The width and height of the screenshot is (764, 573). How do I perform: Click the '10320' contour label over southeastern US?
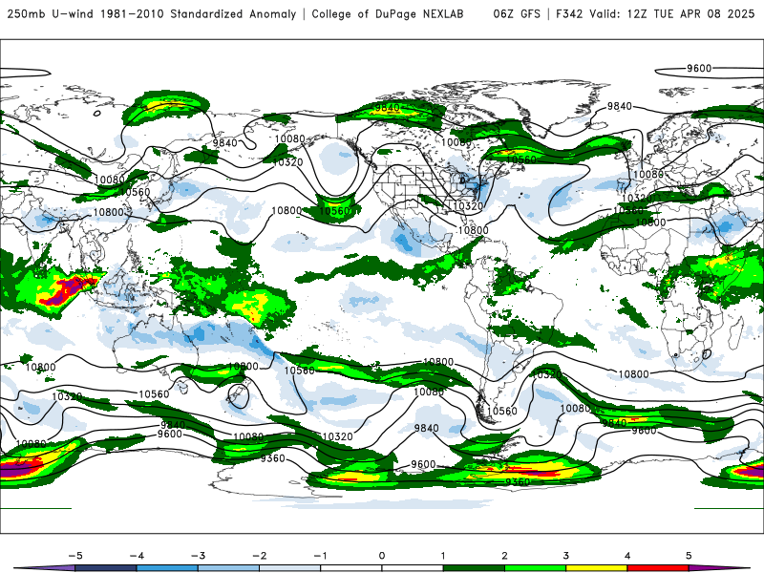468,205
